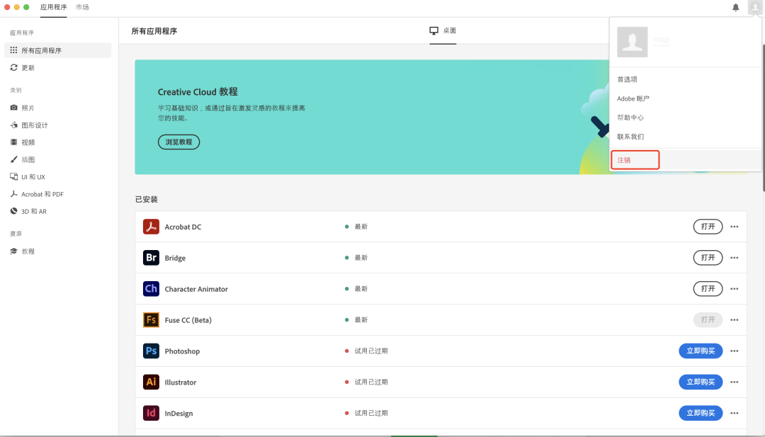Image resolution: width=765 pixels, height=437 pixels.
Task: Click the Photoshop app icon
Action: tap(152, 351)
